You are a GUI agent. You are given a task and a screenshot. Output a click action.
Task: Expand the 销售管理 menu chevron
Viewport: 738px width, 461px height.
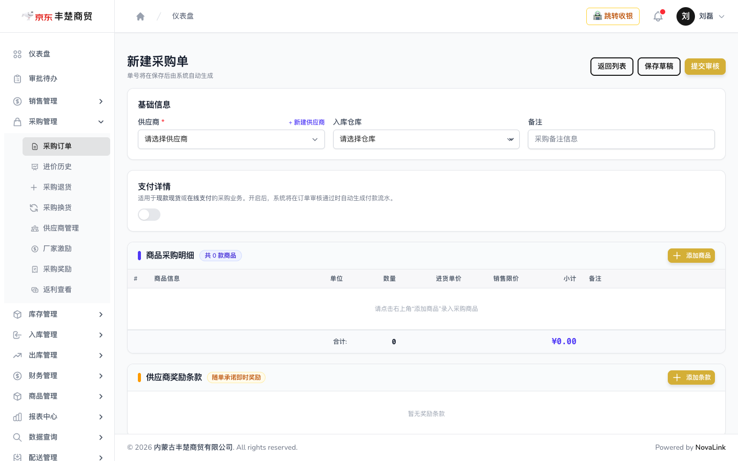[x=101, y=101]
